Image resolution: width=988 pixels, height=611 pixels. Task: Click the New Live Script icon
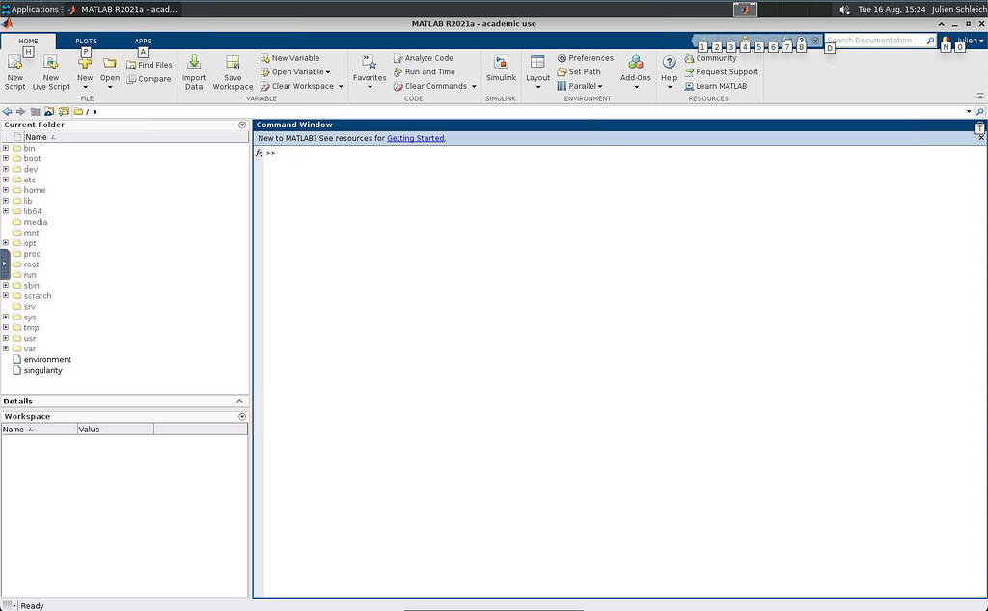[x=51, y=63]
